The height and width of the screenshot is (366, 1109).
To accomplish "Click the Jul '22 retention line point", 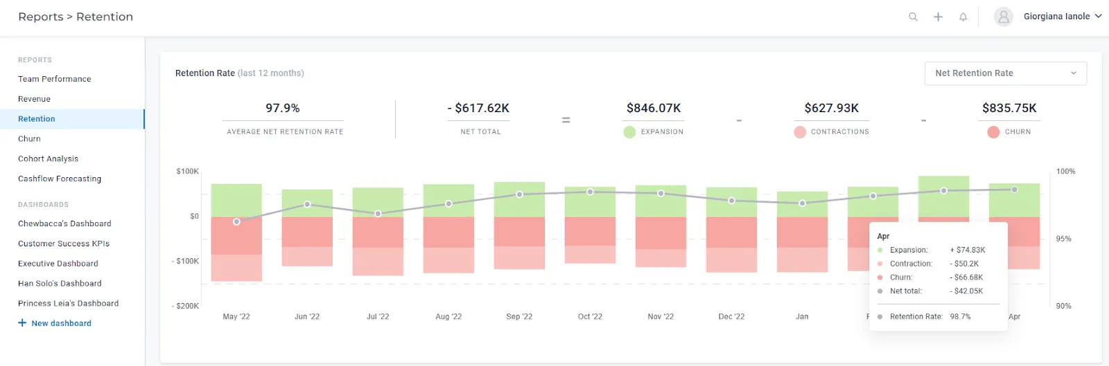I will 378,214.
